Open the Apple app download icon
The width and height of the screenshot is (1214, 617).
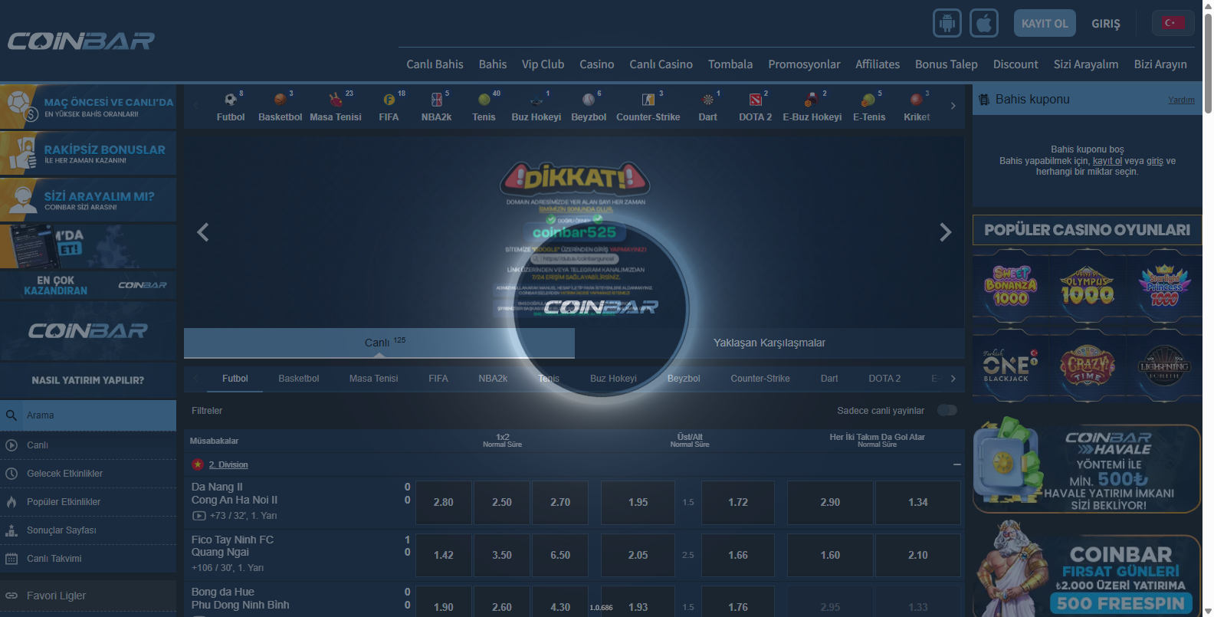(x=984, y=23)
